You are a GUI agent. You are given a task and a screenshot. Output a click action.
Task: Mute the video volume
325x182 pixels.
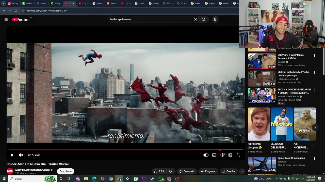(21, 155)
